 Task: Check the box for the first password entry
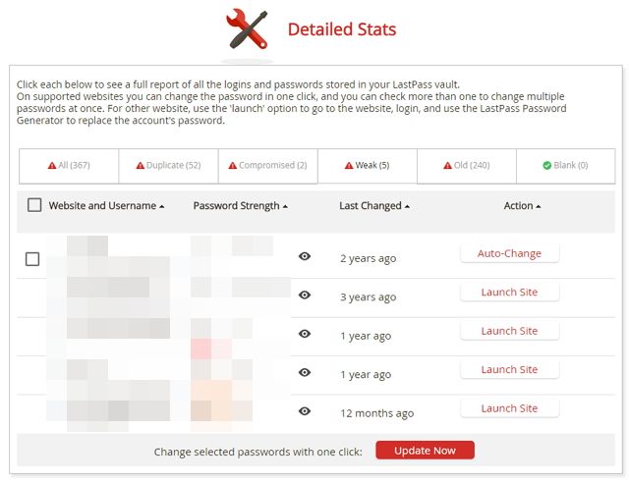point(32,259)
